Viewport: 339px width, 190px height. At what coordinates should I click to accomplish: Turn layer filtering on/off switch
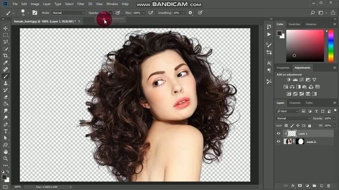[335, 110]
